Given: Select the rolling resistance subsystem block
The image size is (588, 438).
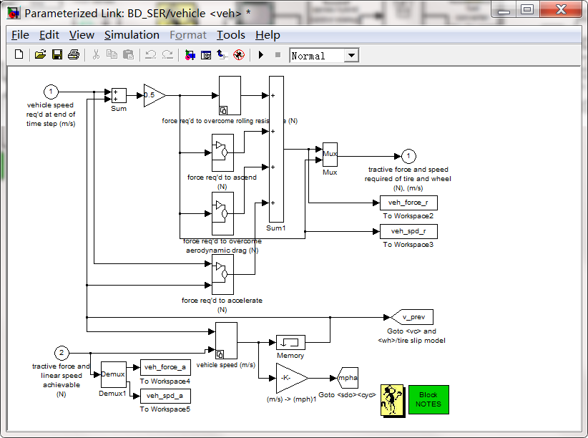Looking at the screenshot, I should coord(230,95).
